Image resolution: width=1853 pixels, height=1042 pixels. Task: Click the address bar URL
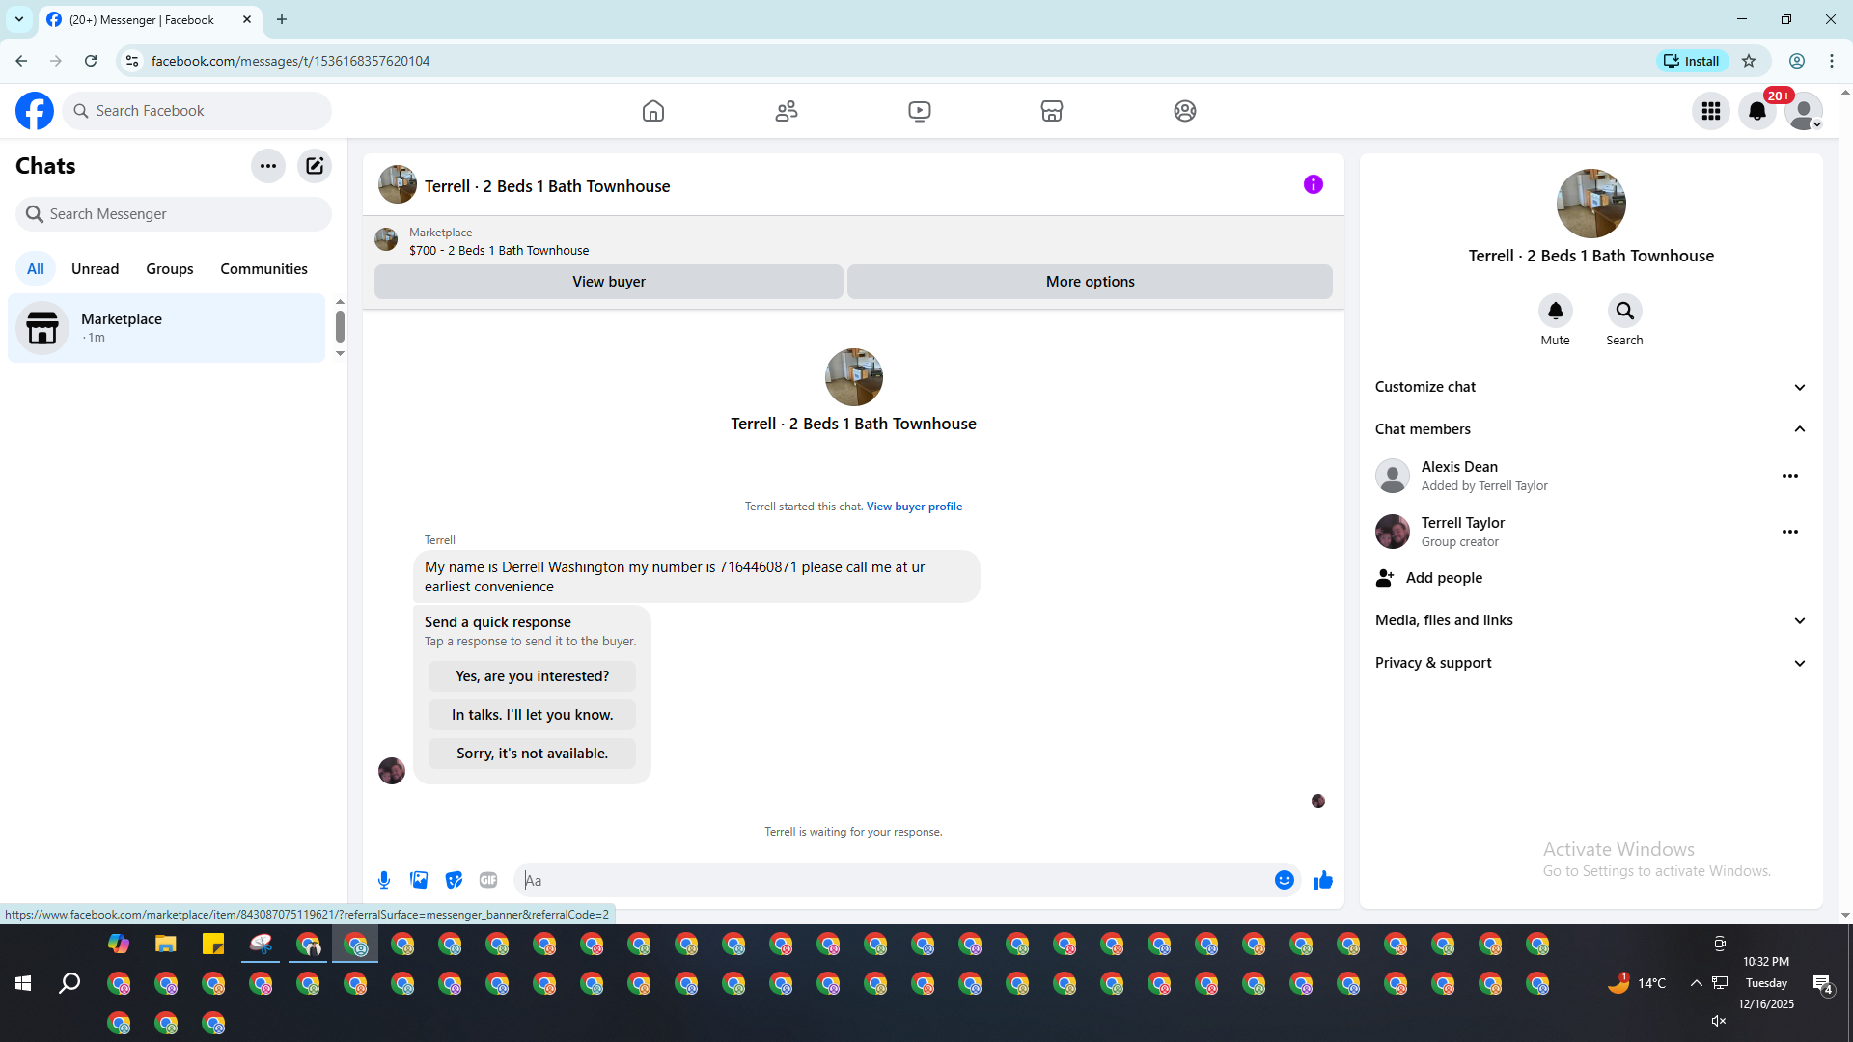click(x=290, y=61)
